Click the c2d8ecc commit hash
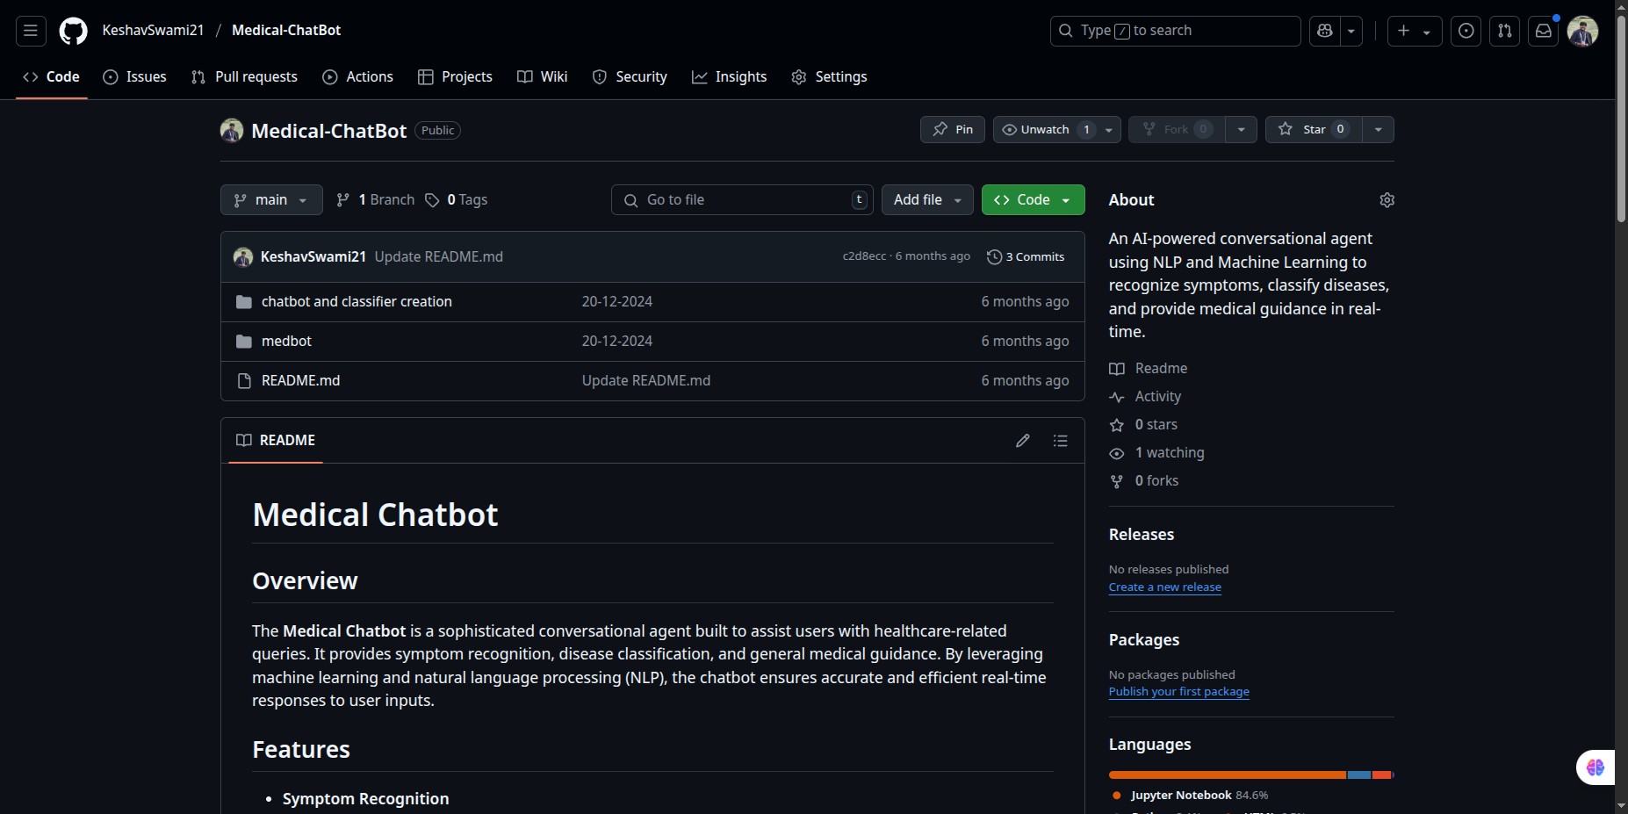The width and height of the screenshot is (1628, 814). [864, 256]
